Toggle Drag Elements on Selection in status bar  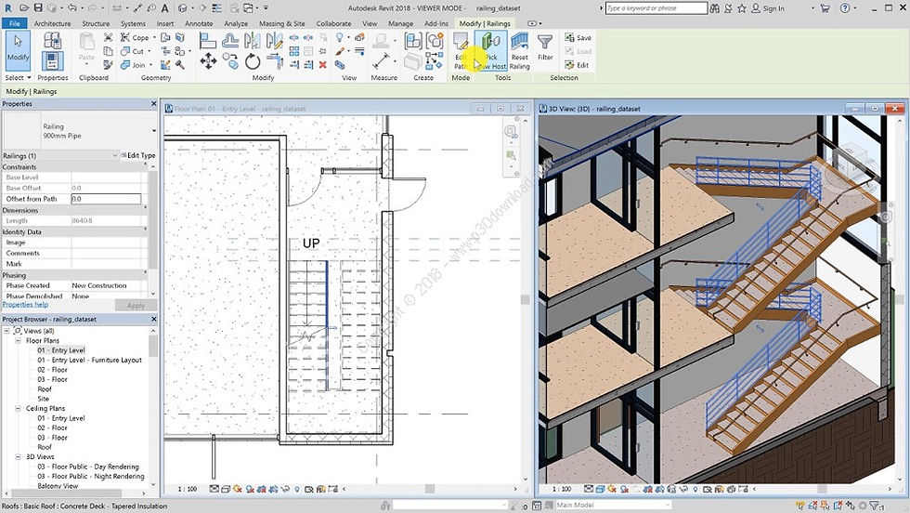coord(851,506)
